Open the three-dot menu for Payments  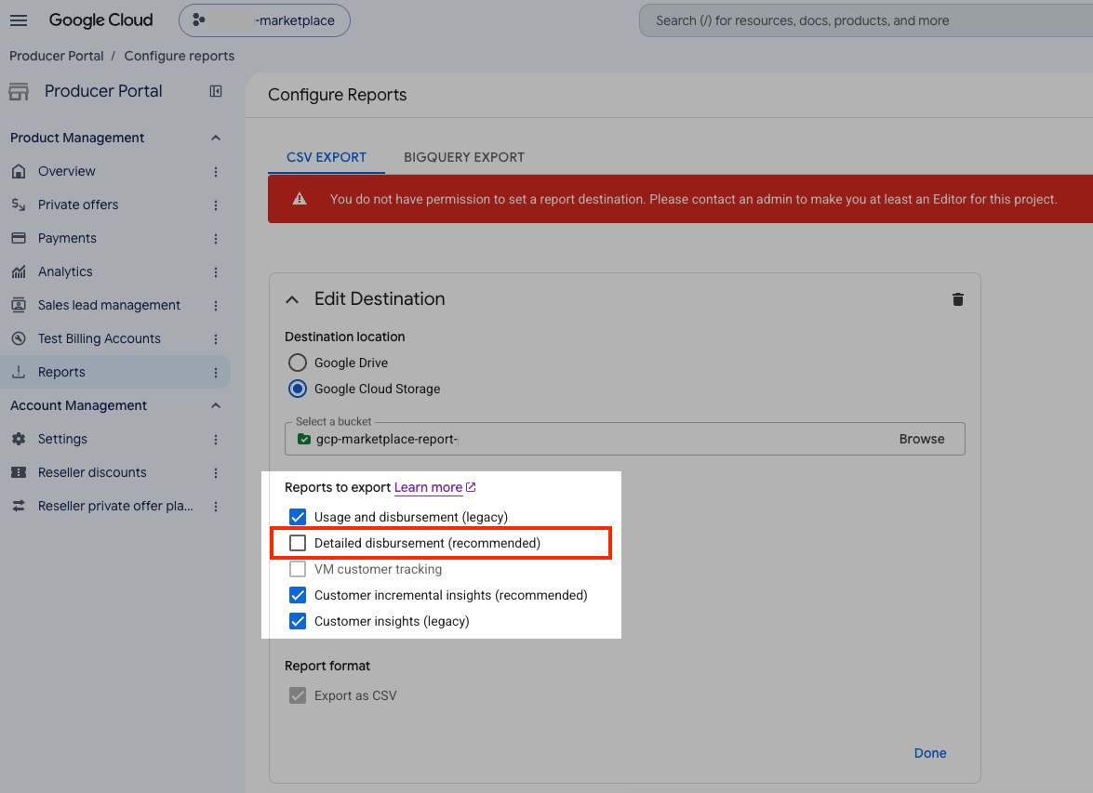click(x=216, y=238)
